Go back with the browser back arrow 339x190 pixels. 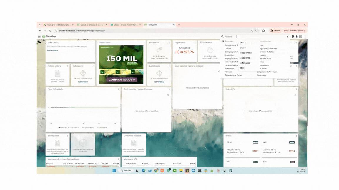click(40, 30)
